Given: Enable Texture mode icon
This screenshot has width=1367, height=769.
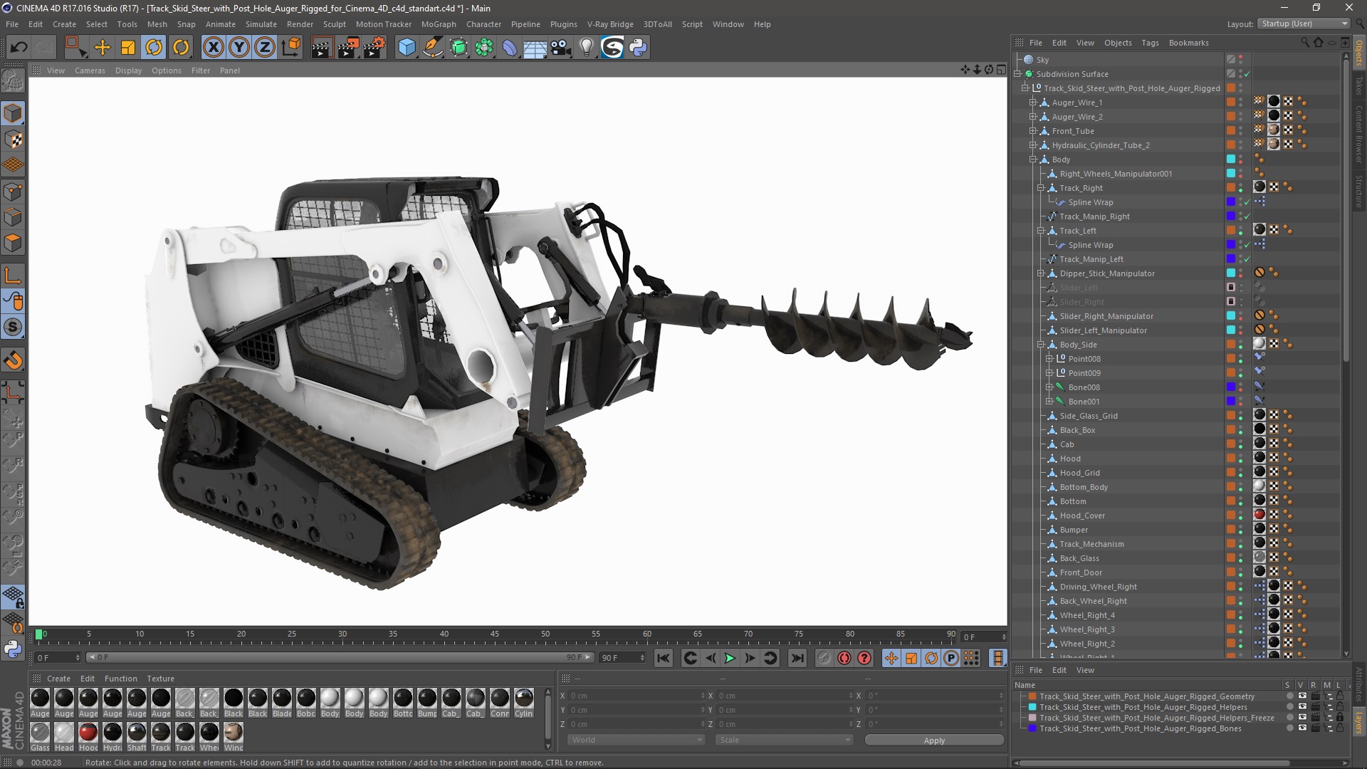Looking at the screenshot, I should (x=13, y=140).
